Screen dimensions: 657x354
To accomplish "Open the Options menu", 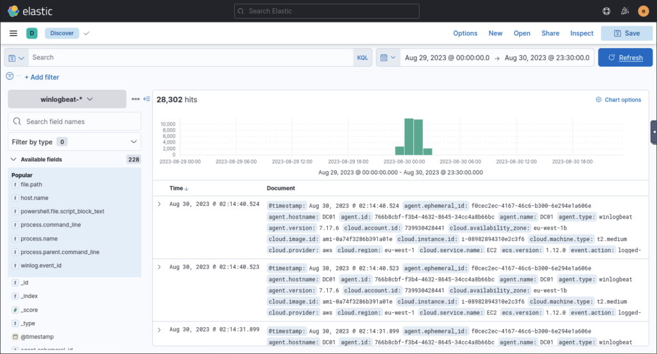I will coord(465,33).
